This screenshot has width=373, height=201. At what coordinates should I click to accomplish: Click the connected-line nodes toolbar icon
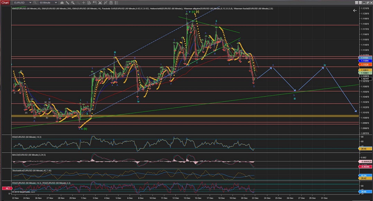pos(105,3)
